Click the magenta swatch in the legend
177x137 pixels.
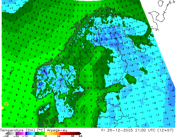coord(22,133)
